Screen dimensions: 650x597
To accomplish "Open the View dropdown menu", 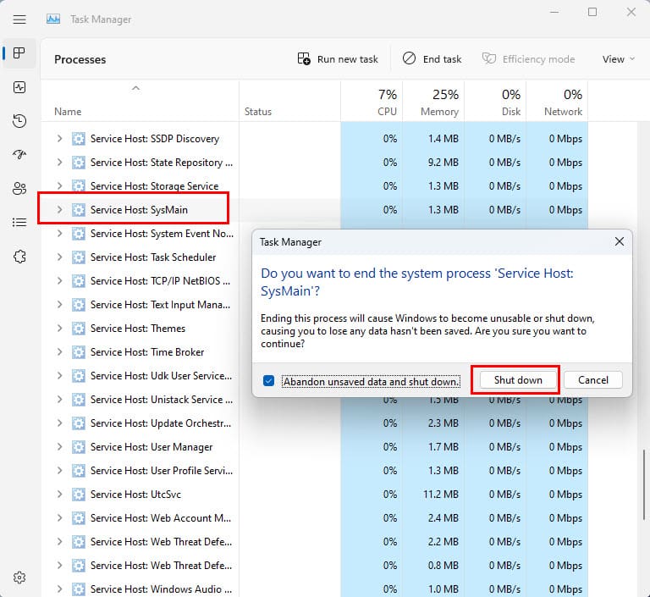I will [x=619, y=59].
